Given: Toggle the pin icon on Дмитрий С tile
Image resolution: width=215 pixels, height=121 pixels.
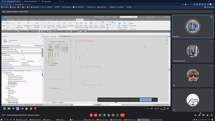Looking at the screenshot, I should pyautogui.click(x=212, y=17).
